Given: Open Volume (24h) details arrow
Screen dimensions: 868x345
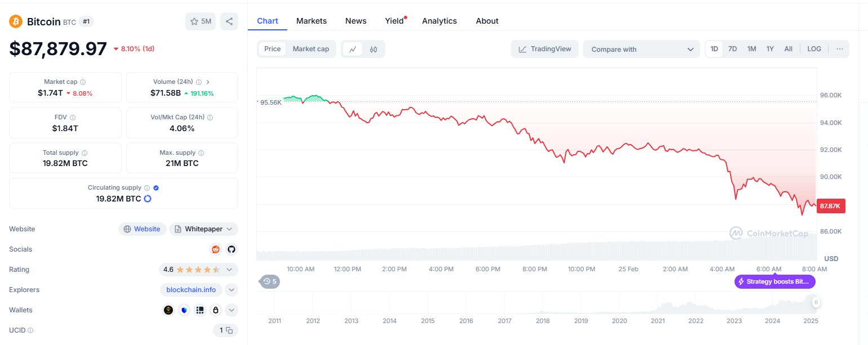Looking at the screenshot, I should (x=208, y=82).
